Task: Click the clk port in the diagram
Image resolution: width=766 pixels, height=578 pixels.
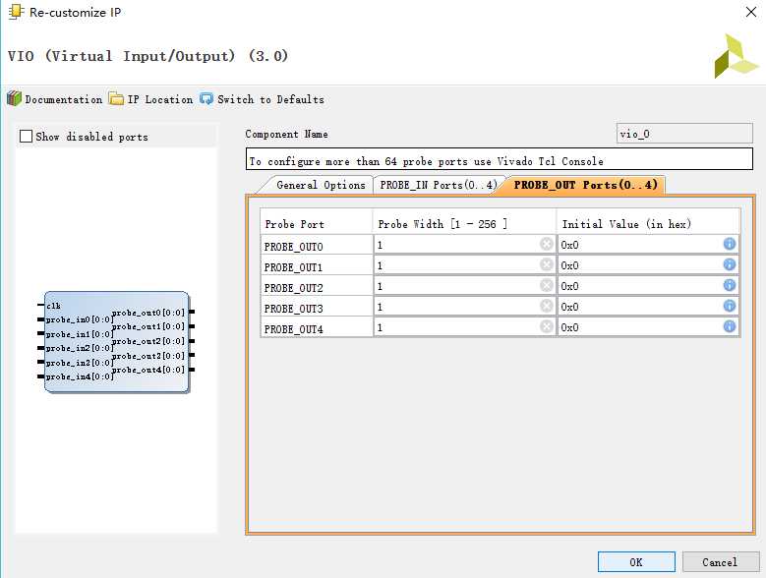Action: coord(53,306)
